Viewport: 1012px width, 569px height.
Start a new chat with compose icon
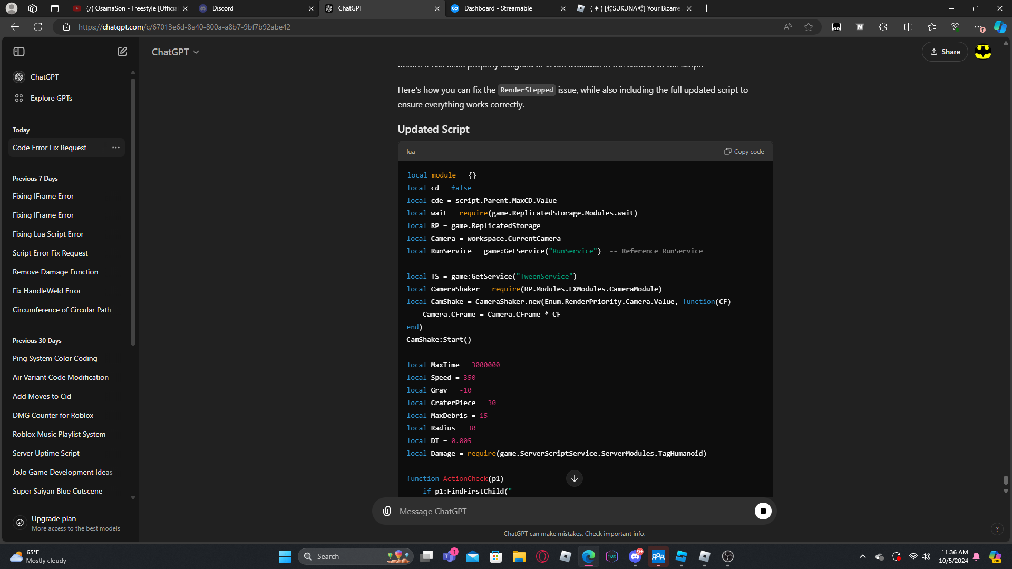click(x=122, y=52)
